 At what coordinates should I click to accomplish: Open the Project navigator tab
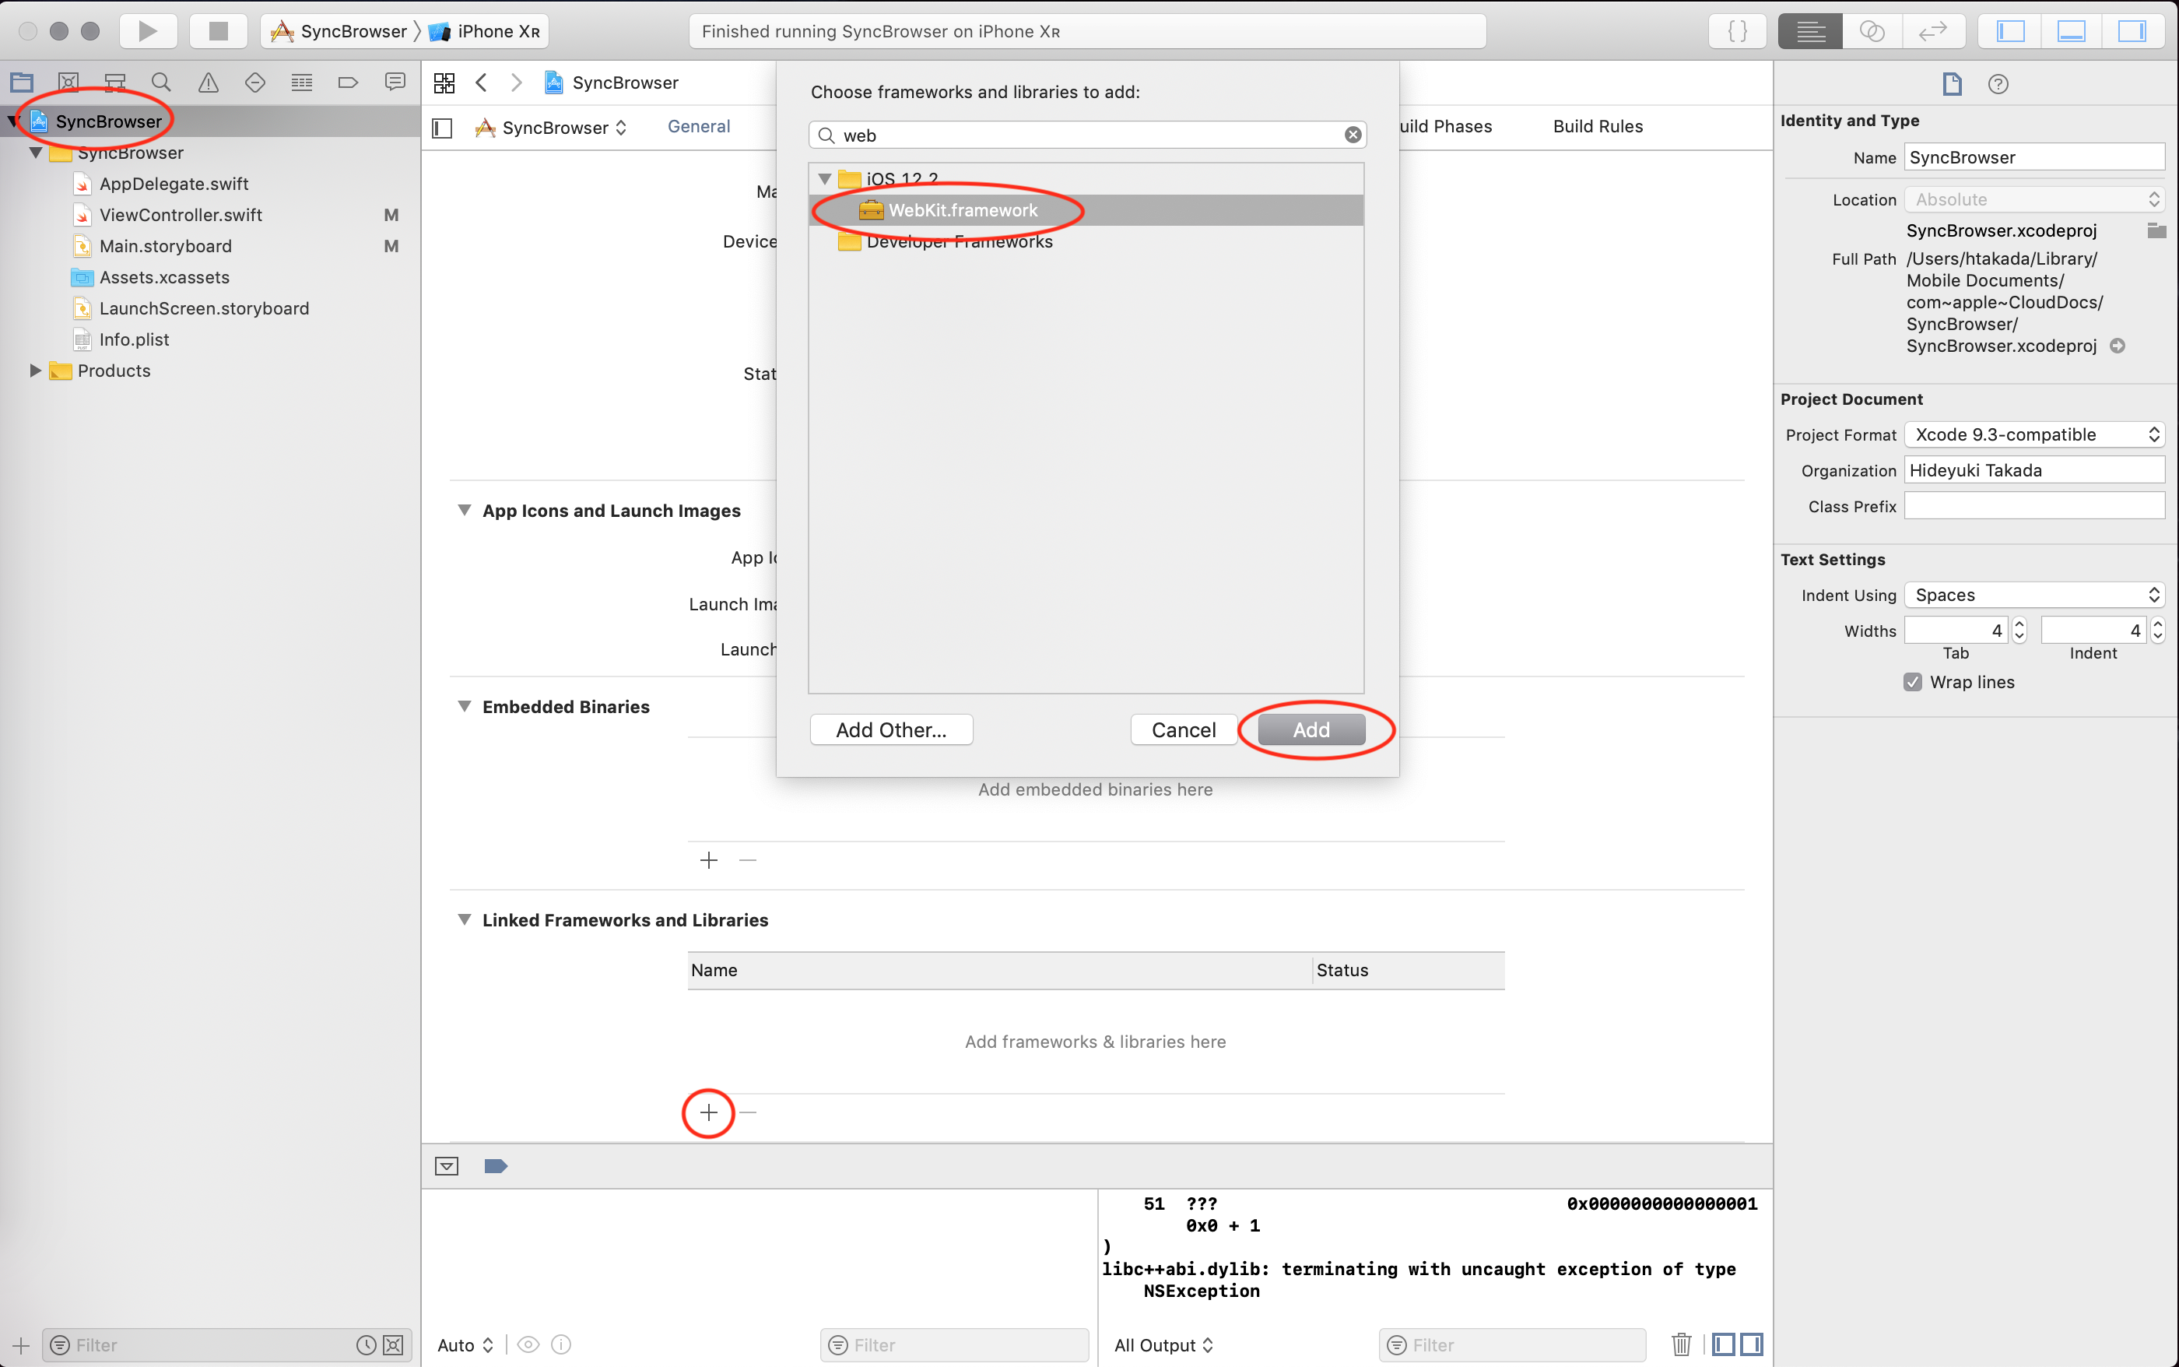(x=22, y=83)
